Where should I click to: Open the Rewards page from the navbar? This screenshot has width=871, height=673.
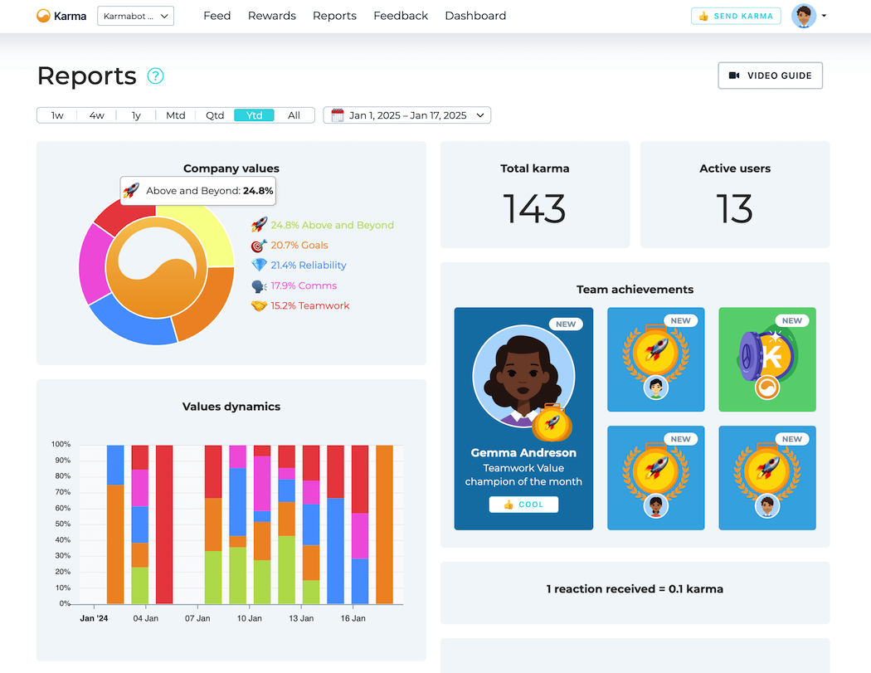[x=271, y=16]
